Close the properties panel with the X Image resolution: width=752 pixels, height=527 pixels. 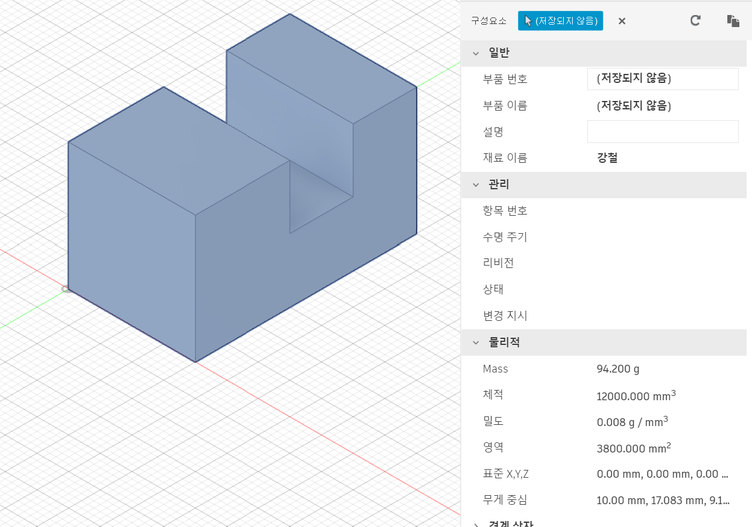pyautogui.click(x=622, y=21)
